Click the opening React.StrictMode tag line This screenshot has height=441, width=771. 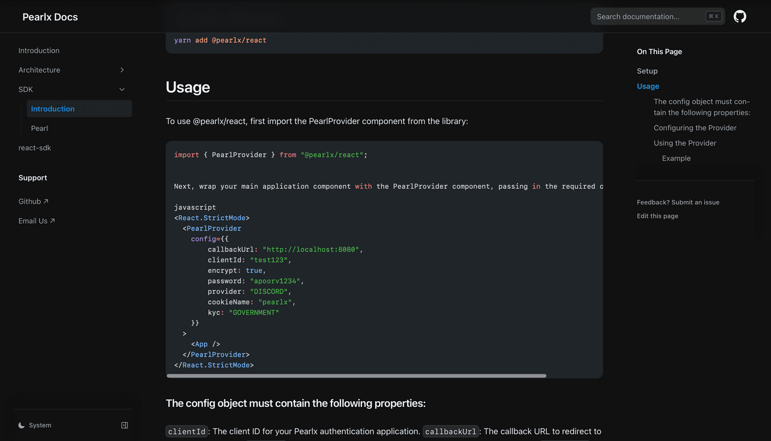pos(212,218)
